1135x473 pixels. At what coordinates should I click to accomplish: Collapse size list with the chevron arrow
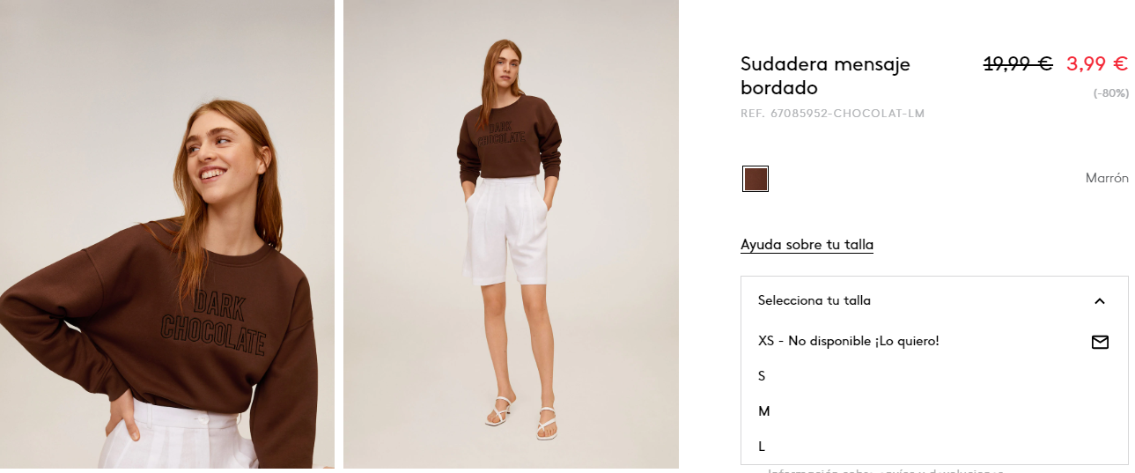point(1099,301)
